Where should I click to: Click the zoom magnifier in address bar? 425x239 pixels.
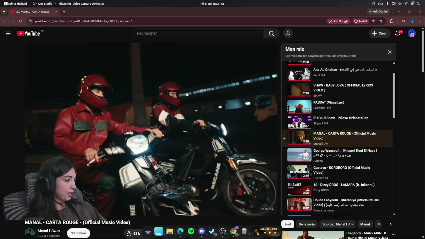374,21
